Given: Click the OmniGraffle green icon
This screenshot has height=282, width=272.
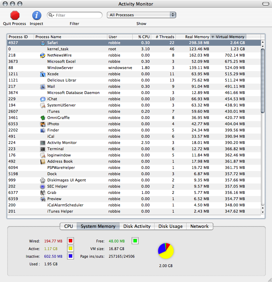Looking at the screenshot, I should pyautogui.click(x=43, y=118).
